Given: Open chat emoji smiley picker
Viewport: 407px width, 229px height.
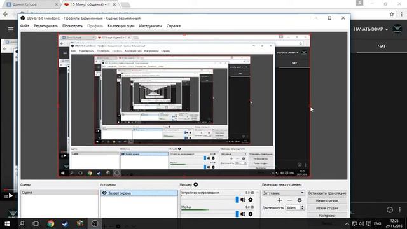Looking at the screenshot, I should pos(390,210).
